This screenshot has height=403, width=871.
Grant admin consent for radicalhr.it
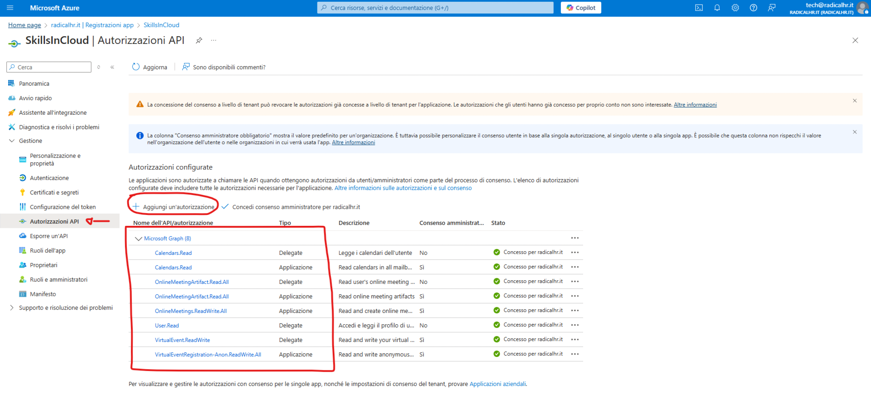[x=291, y=207]
